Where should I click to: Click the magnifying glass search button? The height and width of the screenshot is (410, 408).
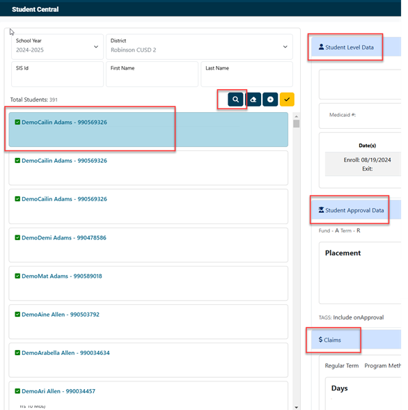(x=235, y=100)
